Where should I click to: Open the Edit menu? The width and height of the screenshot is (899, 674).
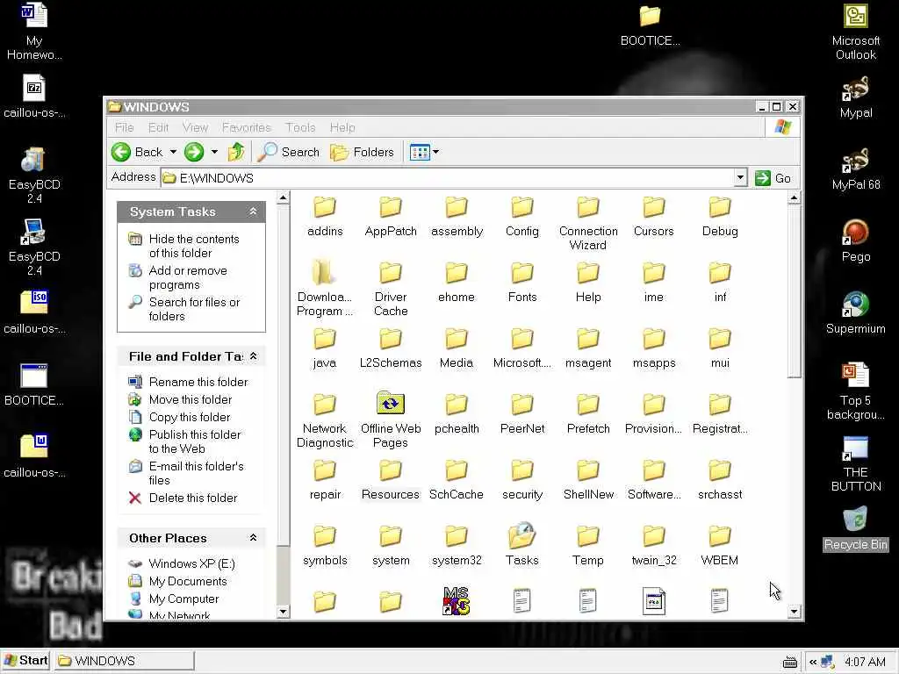[x=158, y=127]
